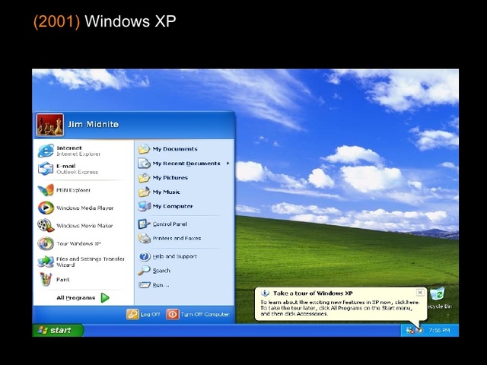Image resolution: width=487 pixels, height=365 pixels.
Task: Open the Windows Media Player icon
Action: (46, 208)
